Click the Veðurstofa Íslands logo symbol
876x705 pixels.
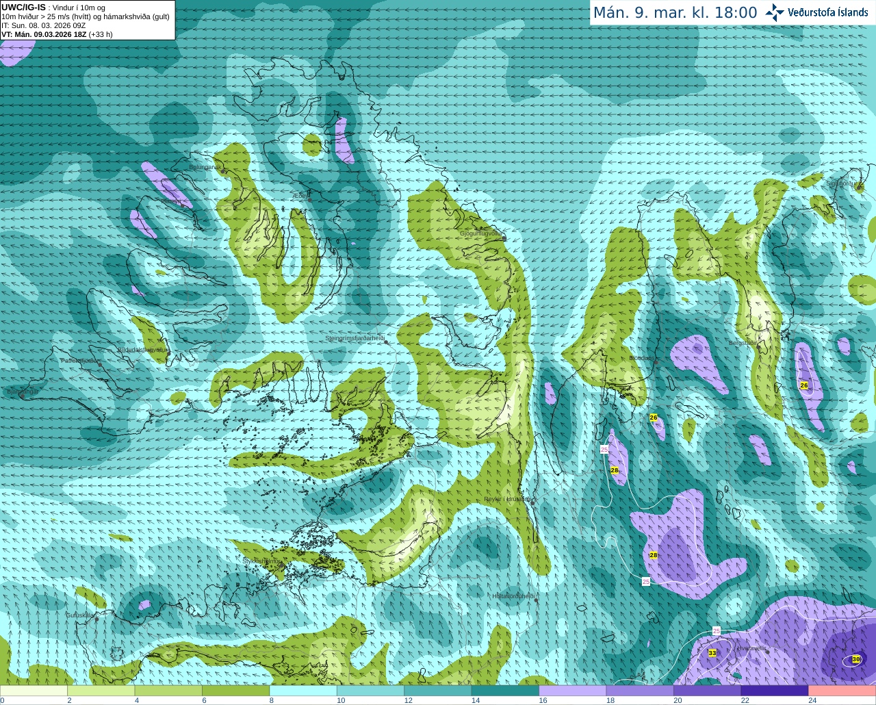coord(775,12)
